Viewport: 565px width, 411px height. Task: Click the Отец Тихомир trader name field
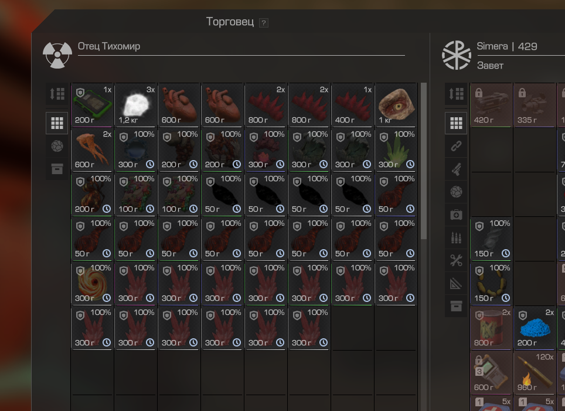[x=241, y=47]
